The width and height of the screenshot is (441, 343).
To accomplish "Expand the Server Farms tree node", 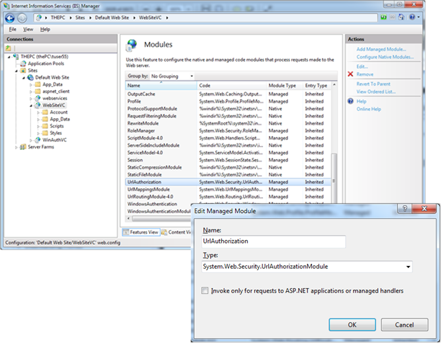I will point(17,147).
